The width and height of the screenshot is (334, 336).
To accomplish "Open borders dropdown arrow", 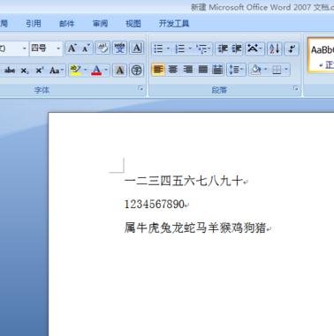I will click(286, 70).
